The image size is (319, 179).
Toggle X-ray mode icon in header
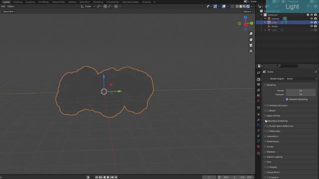pyautogui.click(x=232, y=6)
